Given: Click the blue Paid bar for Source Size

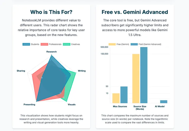Looking at the screenshot, I should 144,75.
